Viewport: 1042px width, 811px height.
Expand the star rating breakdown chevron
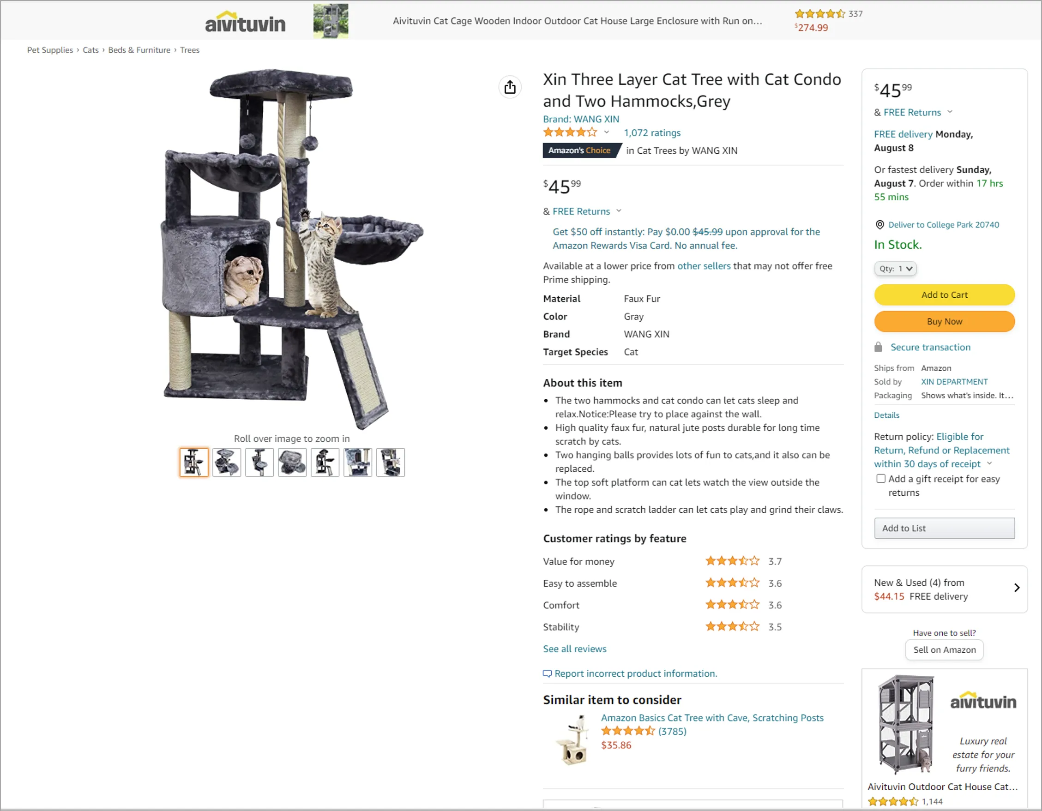[606, 132]
